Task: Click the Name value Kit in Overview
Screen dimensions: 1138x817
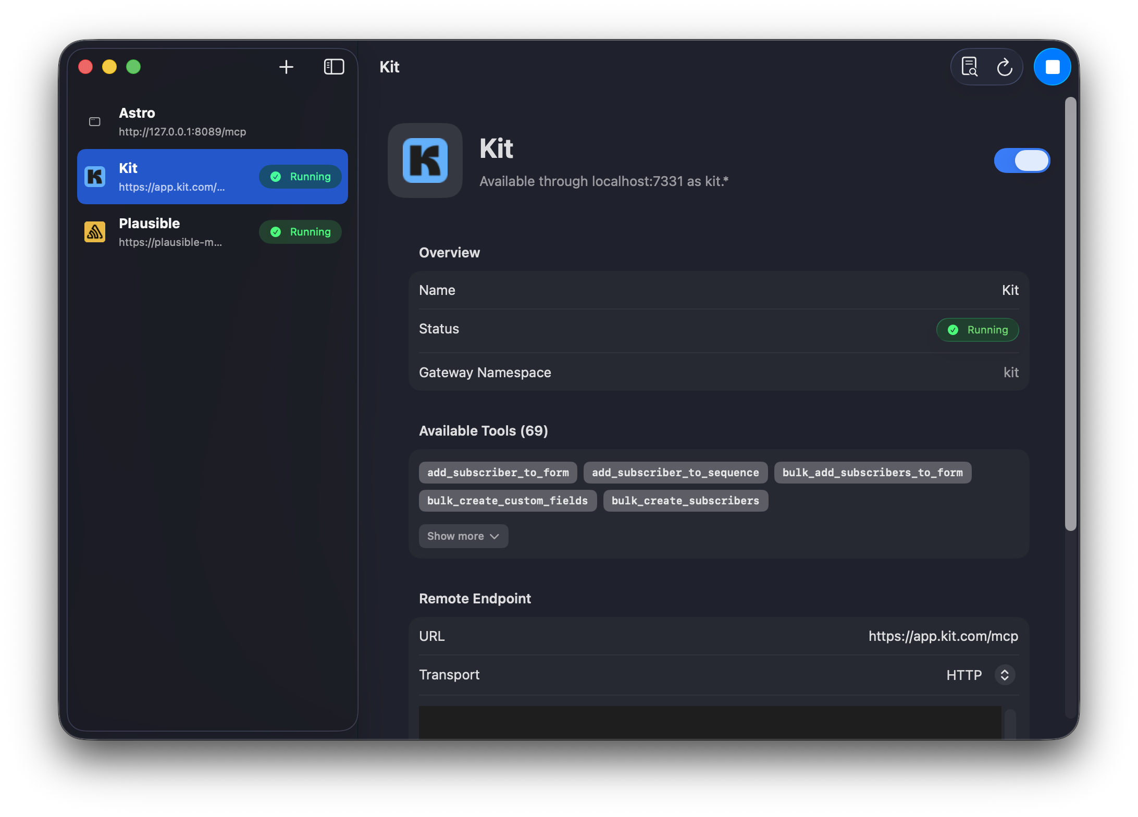Action: tap(1010, 290)
